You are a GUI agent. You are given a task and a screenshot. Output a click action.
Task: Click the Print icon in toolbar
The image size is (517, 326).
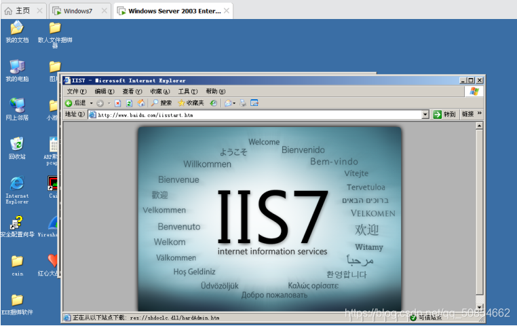[x=243, y=103]
